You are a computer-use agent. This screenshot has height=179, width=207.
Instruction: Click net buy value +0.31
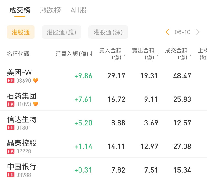coord(83,170)
